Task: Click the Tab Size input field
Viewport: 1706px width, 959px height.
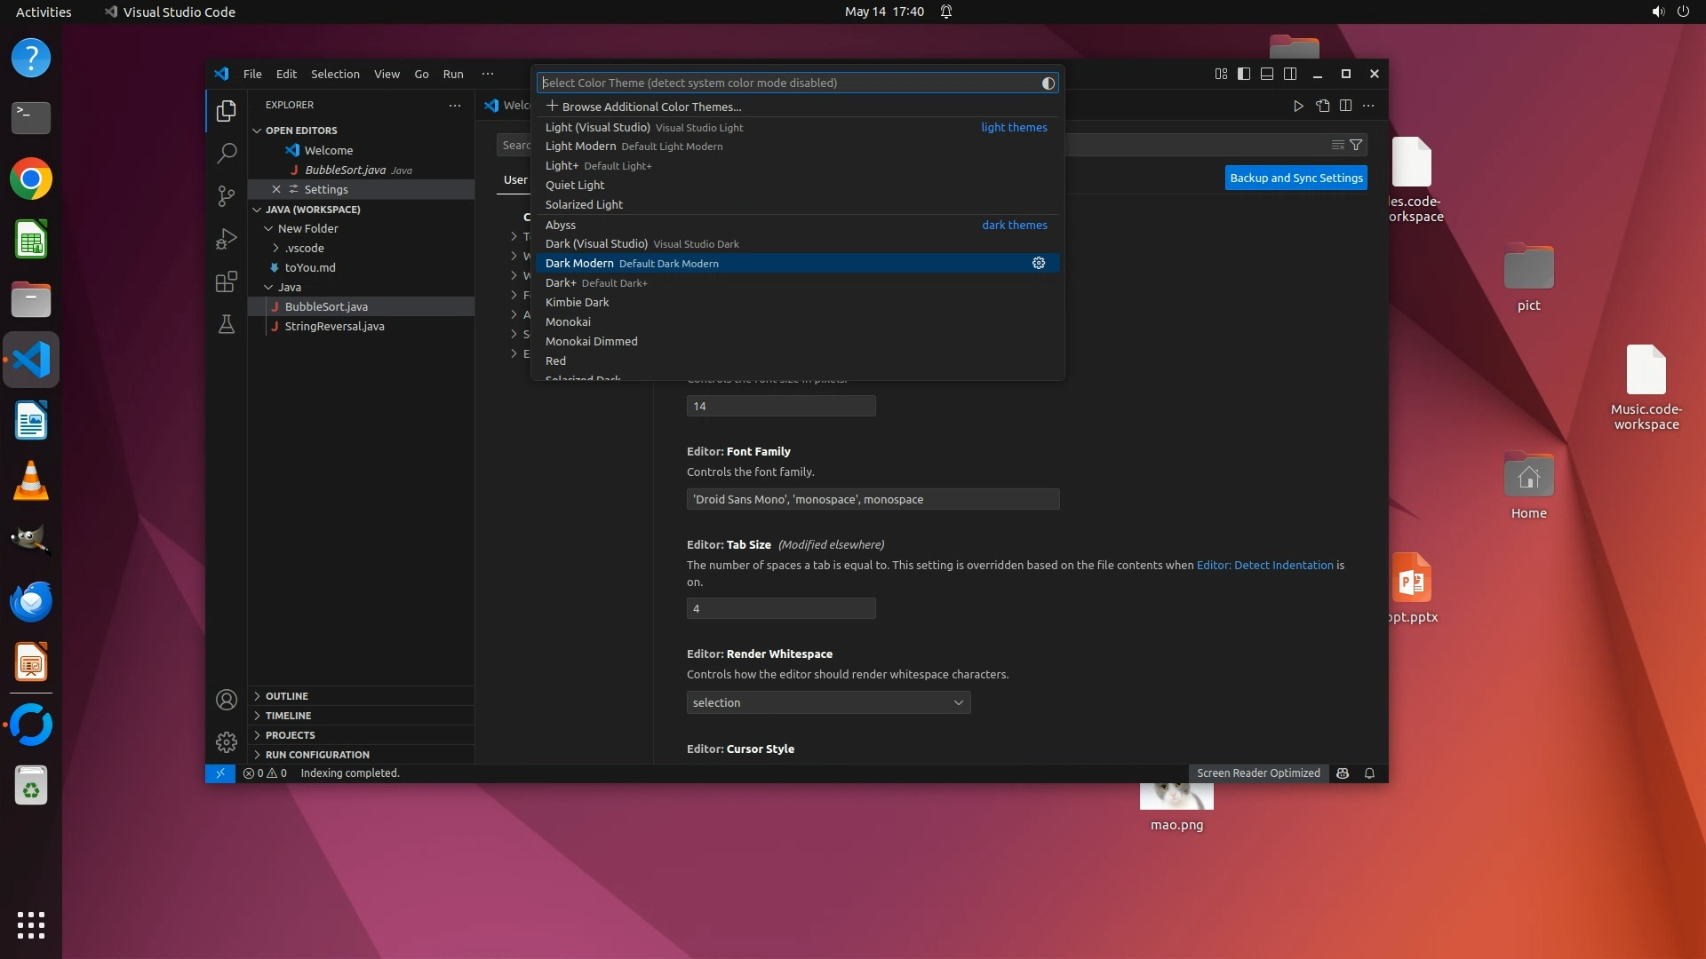Action: (781, 608)
